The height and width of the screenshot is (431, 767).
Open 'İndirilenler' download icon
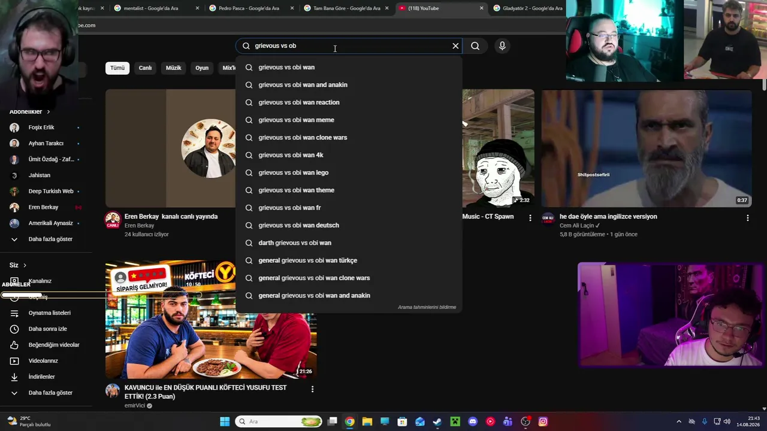click(14, 377)
